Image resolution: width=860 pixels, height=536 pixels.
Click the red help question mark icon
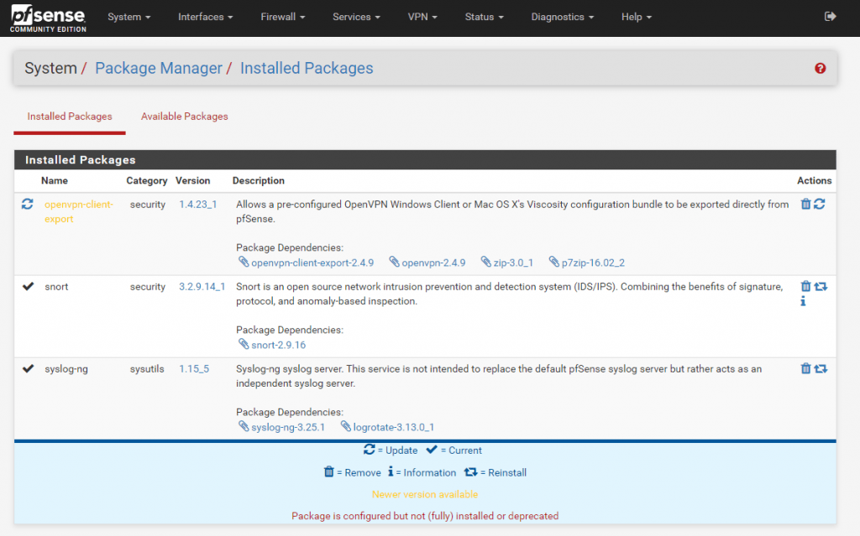click(821, 69)
